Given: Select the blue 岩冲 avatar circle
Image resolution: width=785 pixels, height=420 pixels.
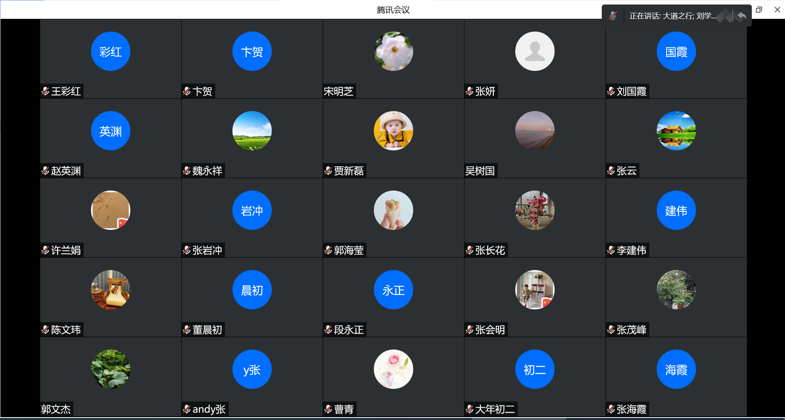Looking at the screenshot, I should point(252,210).
